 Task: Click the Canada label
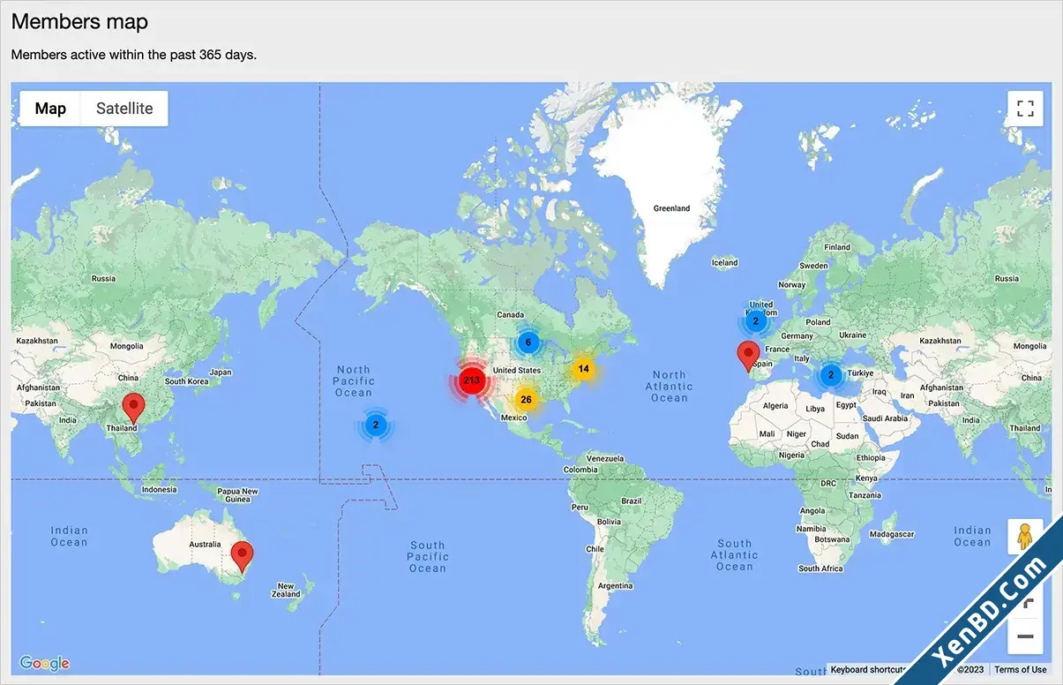(x=511, y=315)
